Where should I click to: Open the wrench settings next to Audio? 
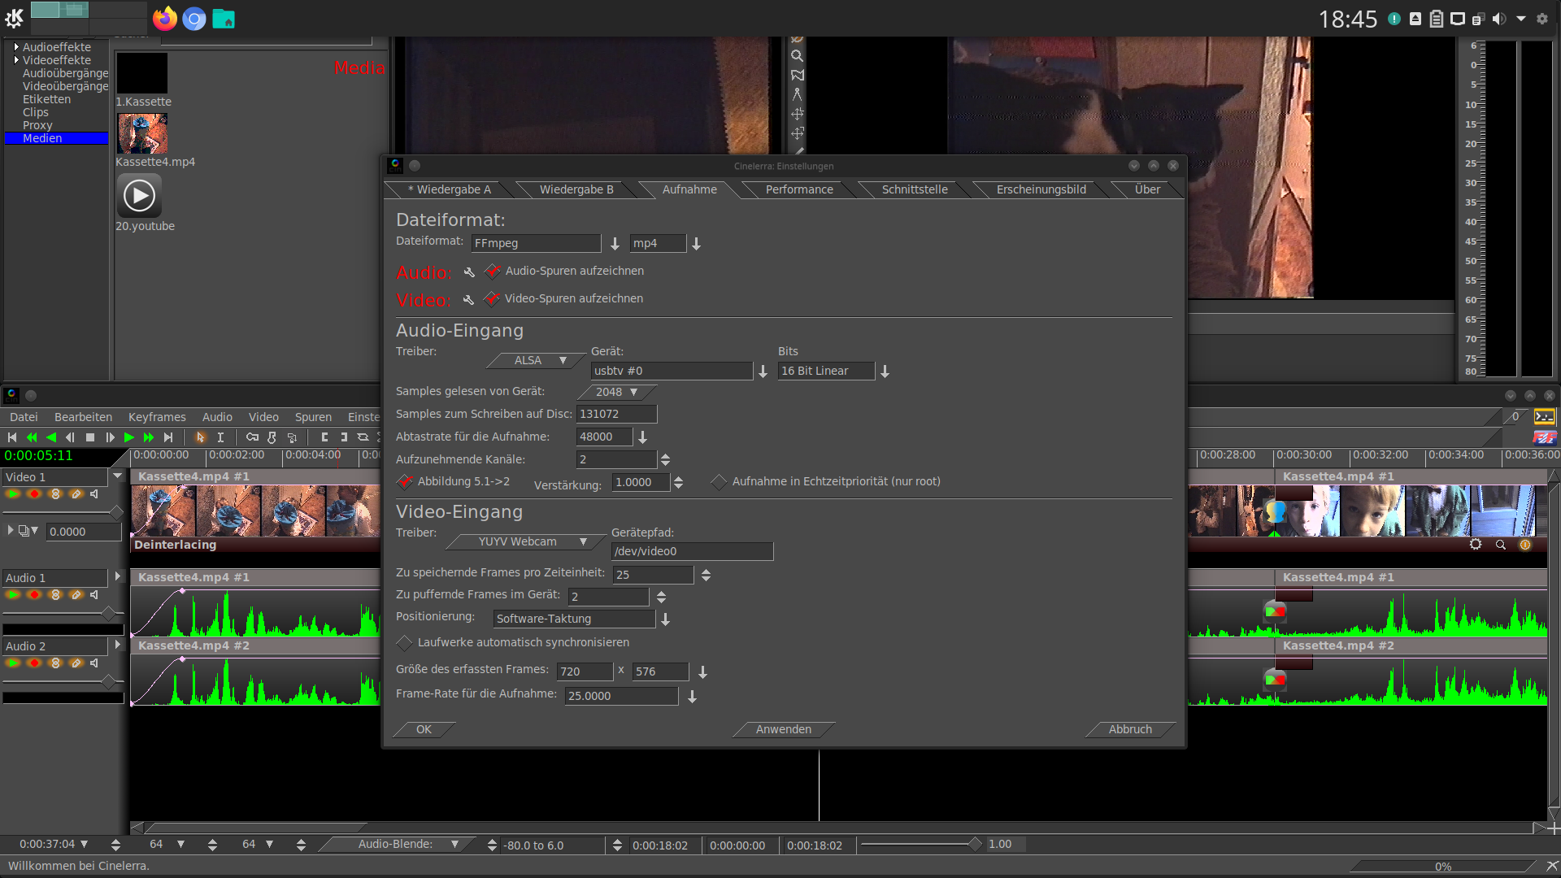(x=469, y=272)
